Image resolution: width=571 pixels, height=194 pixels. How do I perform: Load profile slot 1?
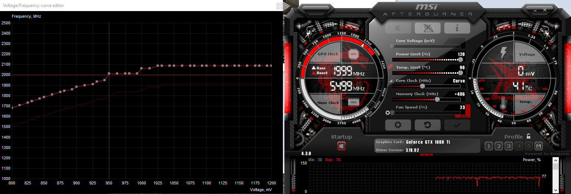click(x=489, y=146)
